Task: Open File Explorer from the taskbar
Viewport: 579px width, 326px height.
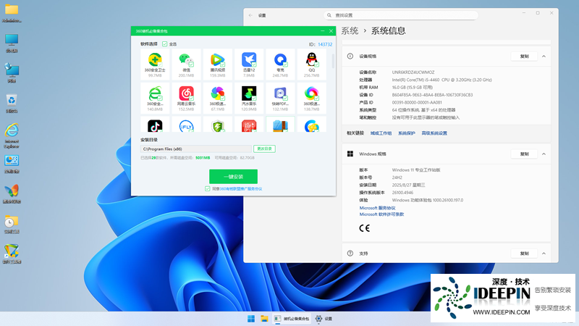Action: [x=264, y=319]
